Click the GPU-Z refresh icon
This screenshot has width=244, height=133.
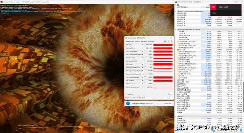click(x=168, y=41)
